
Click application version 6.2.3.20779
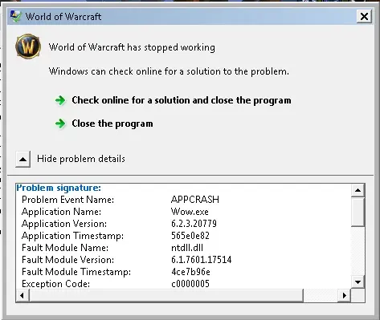[194, 224]
